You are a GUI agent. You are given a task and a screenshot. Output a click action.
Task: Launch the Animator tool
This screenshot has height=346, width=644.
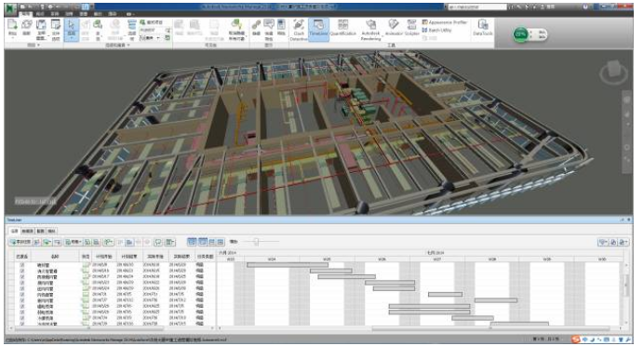pos(394,28)
